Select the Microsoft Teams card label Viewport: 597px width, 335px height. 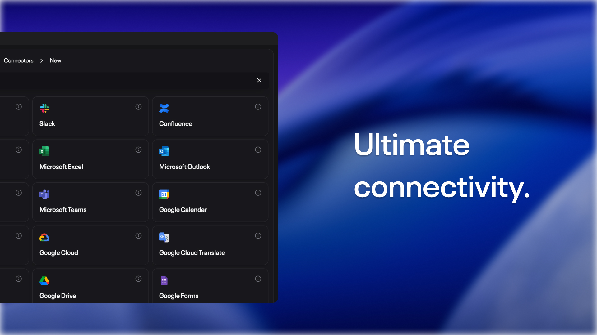click(63, 210)
